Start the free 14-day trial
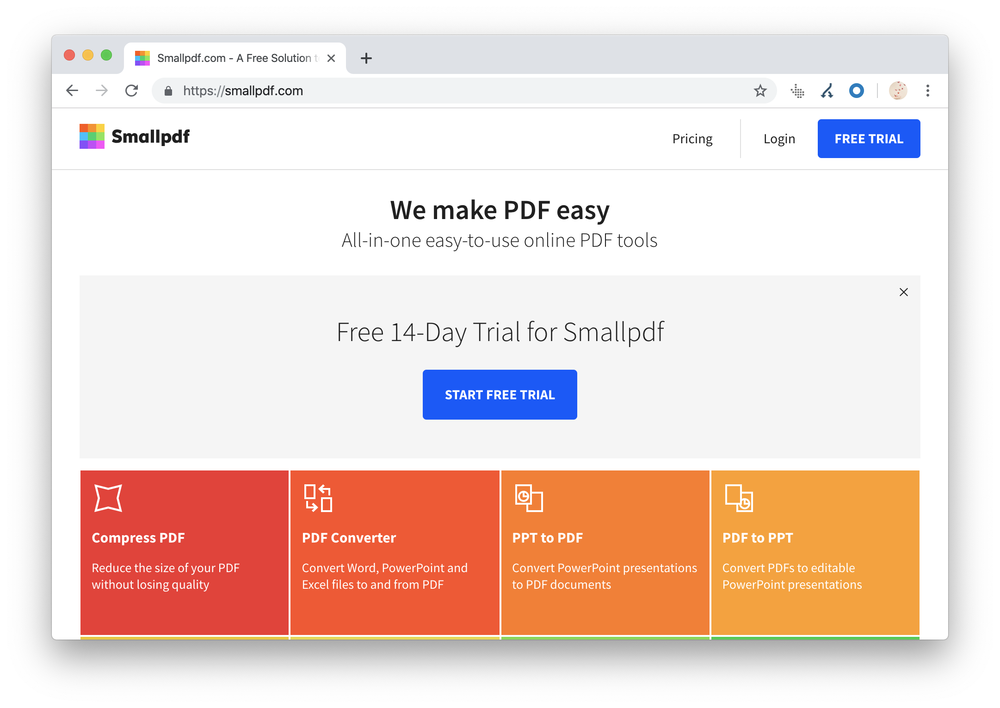 pyautogui.click(x=499, y=395)
